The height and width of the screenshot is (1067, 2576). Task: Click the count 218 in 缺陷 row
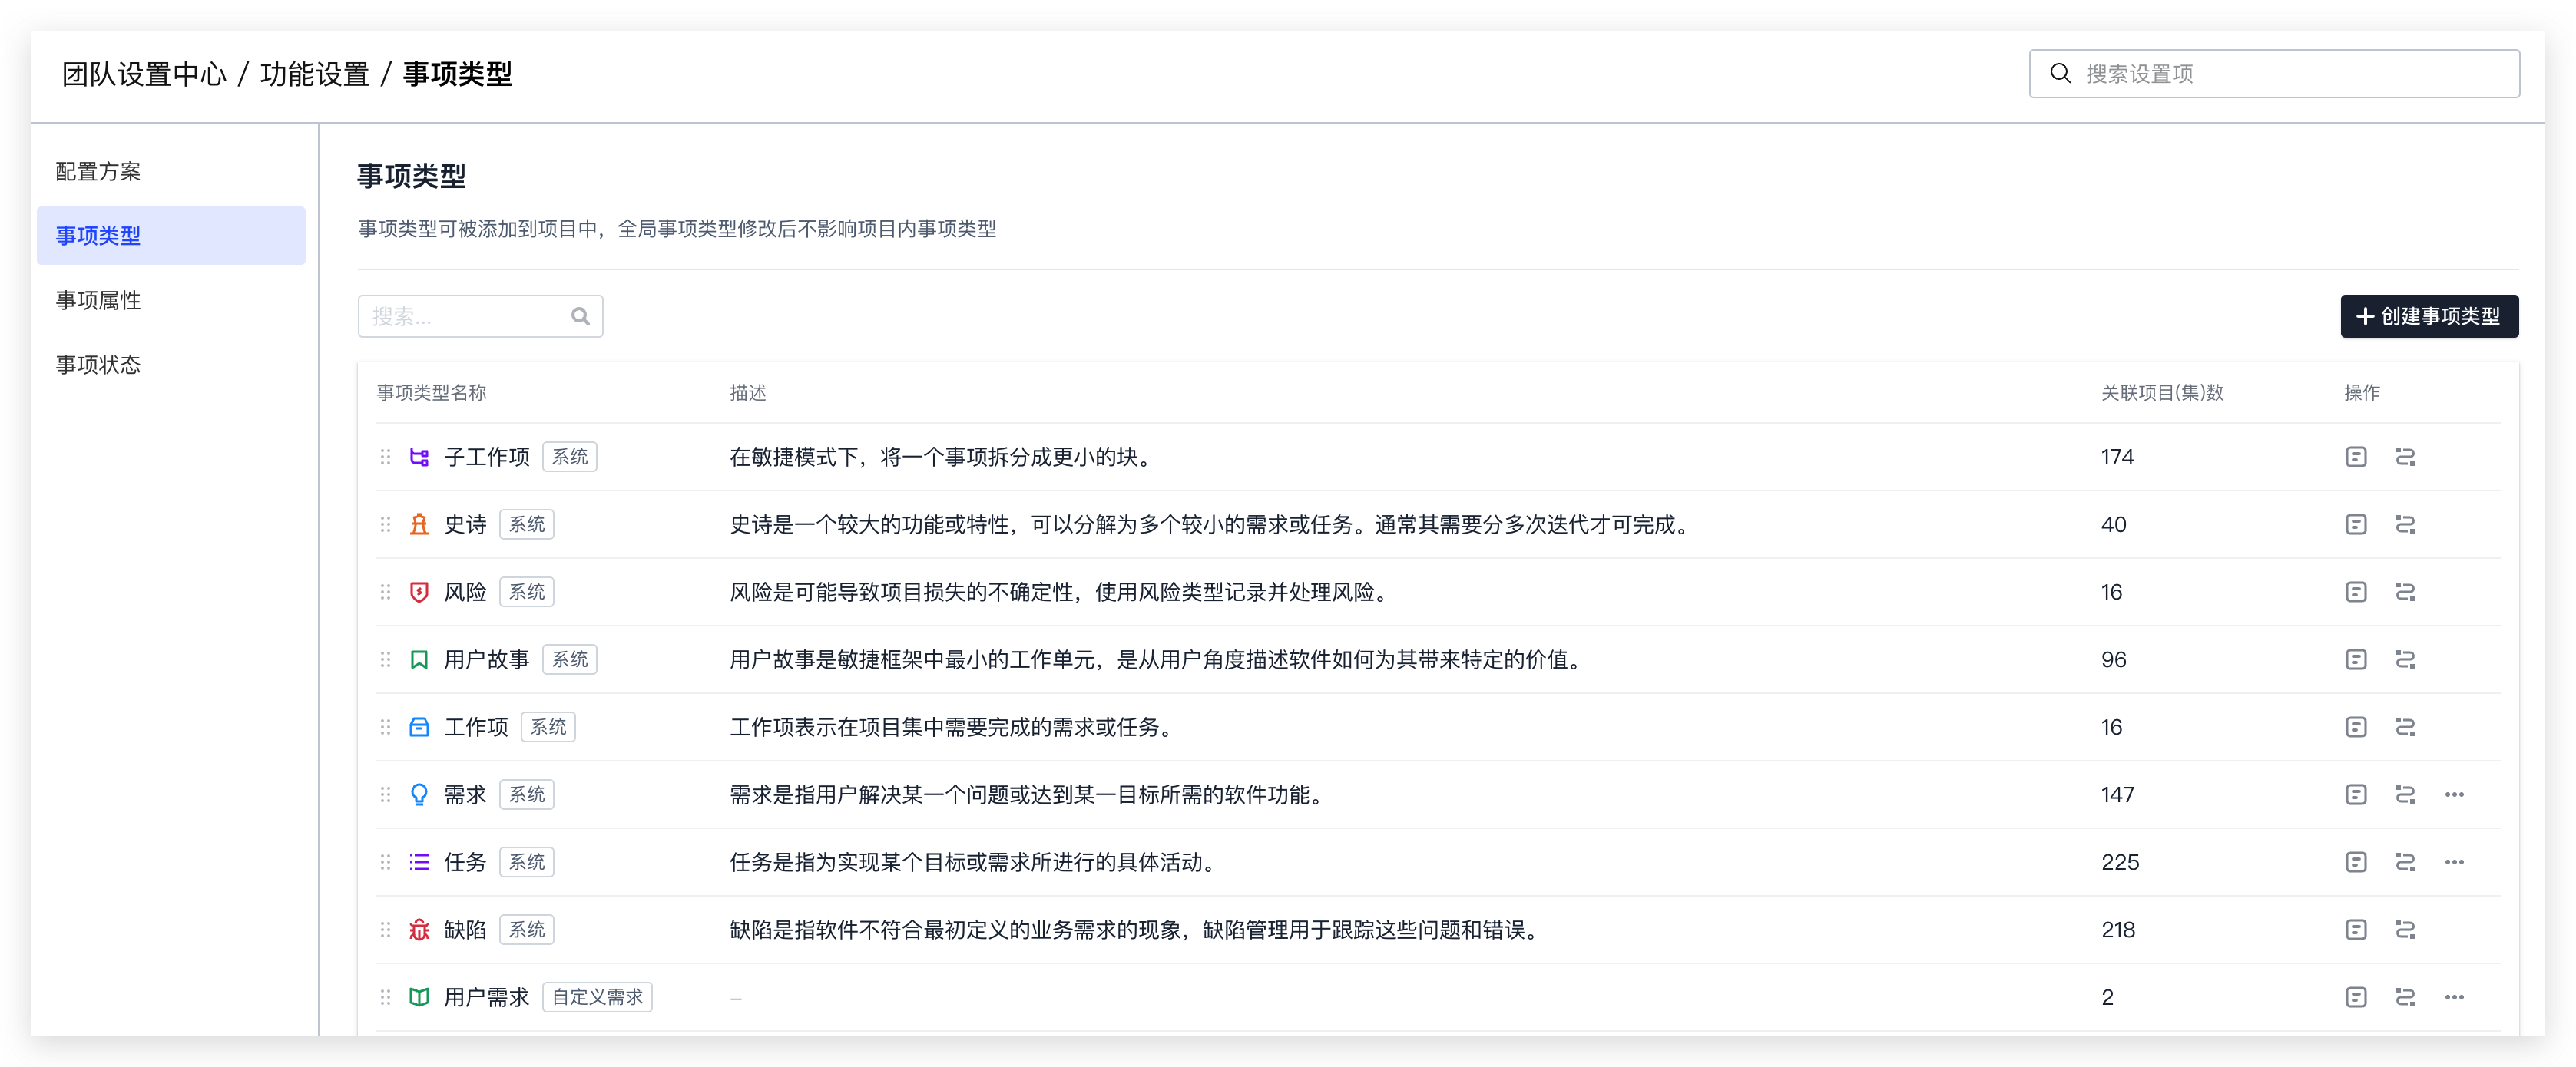coord(2117,929)
